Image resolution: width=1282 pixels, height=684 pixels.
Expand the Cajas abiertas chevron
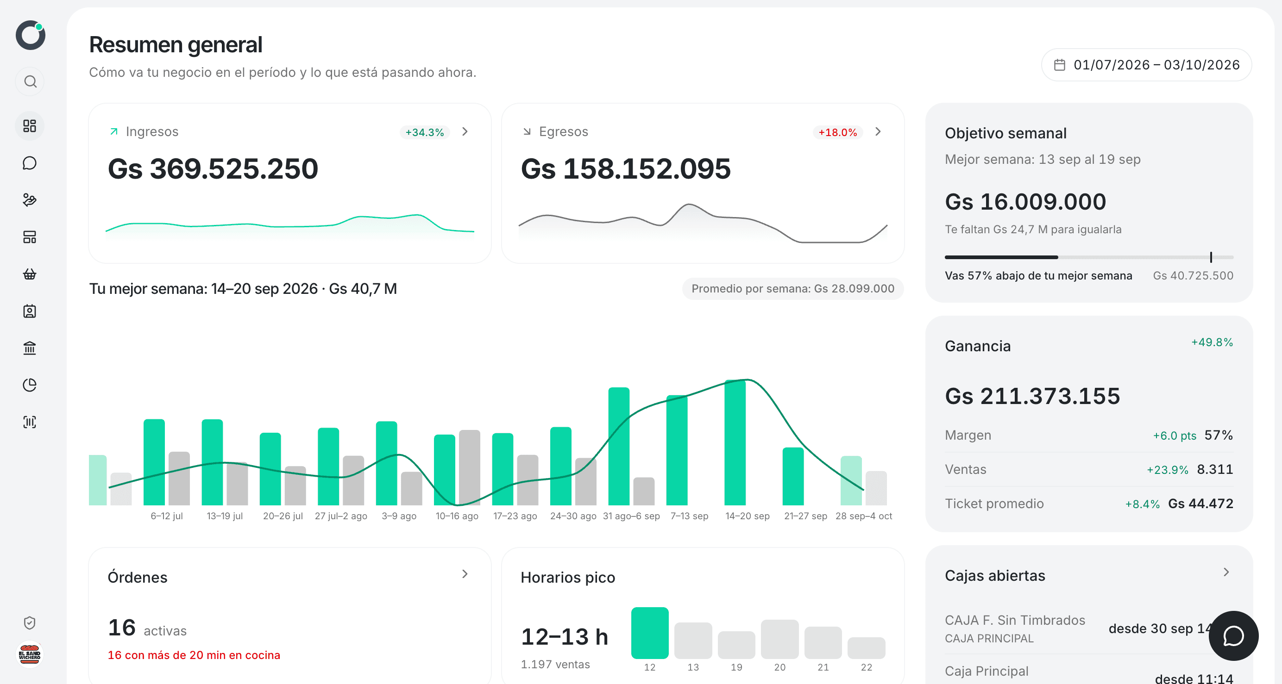(1226, 572)
